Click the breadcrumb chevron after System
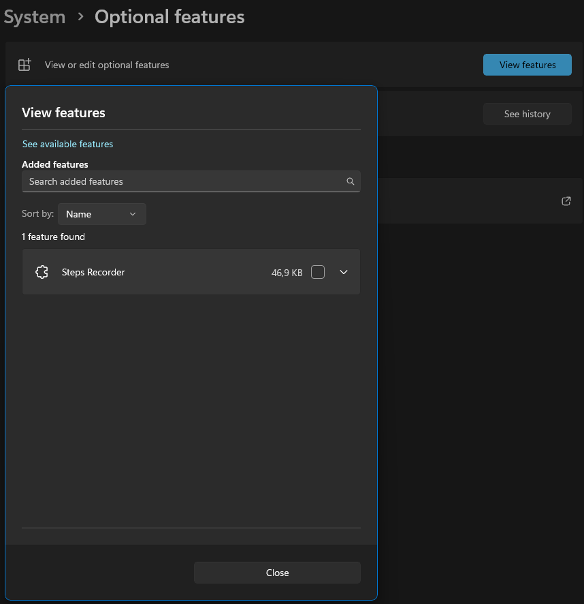The height and width of the screenshot is (604, 584). pyautogui.click(x=80, y=17)
